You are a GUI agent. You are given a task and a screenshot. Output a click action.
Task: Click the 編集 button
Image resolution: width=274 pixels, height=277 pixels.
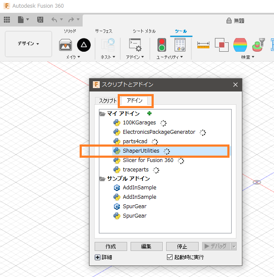(146, 247)
